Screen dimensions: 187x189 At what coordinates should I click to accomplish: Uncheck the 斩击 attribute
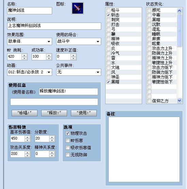click(108, 15)
